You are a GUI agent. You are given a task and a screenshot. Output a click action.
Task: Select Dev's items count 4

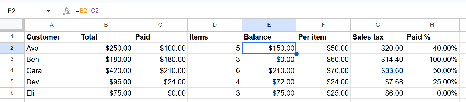[215, 82]
